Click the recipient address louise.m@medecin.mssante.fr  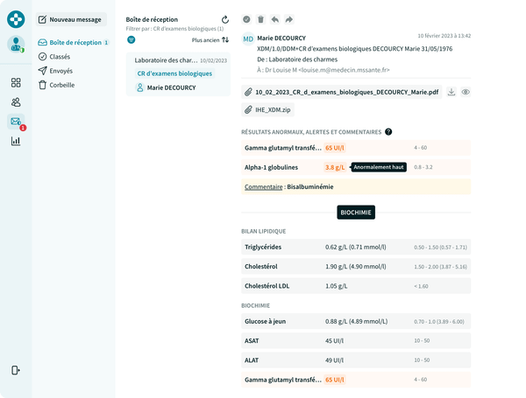click(345, 70)
